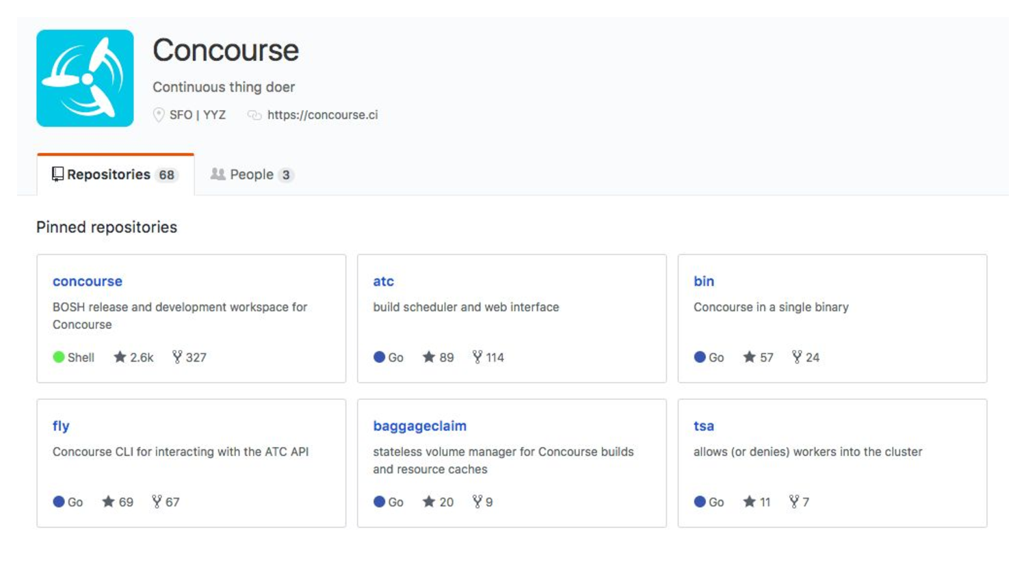The width and height of the screenshot is (1026, 577).
Task: Click the fork icon showing 67 on fly
Action: click(x=157, y=502)
